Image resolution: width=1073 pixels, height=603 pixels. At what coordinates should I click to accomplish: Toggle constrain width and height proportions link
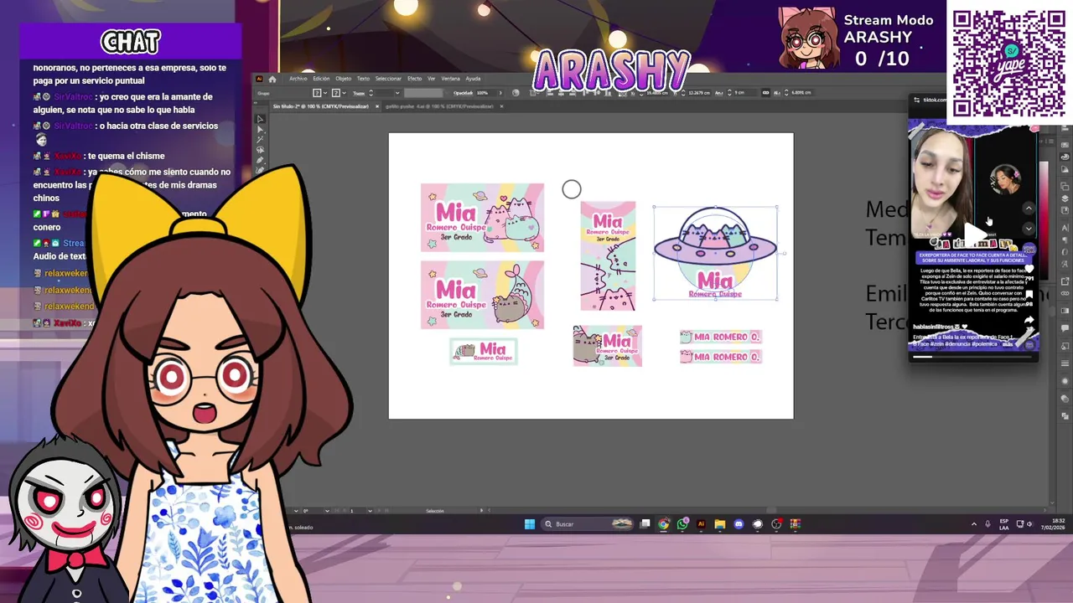[765, 93]
